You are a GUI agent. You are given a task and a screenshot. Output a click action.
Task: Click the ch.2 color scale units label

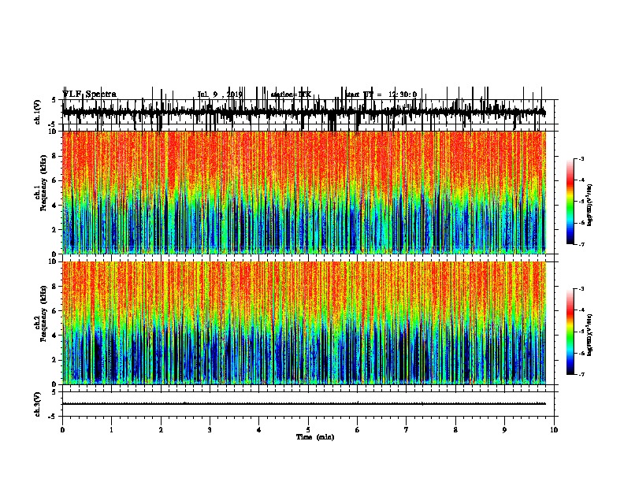590,335
